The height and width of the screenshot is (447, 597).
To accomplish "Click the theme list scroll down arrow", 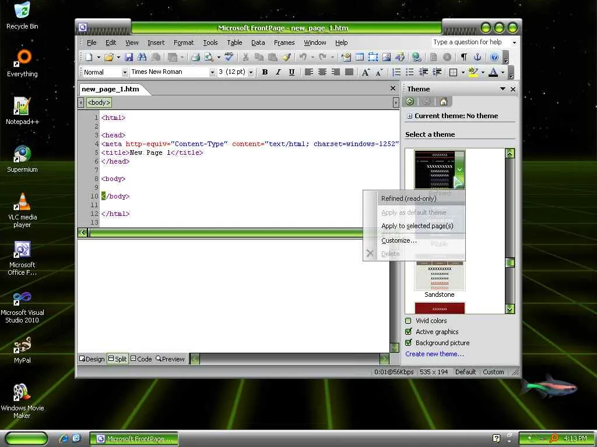I will 510,308.
